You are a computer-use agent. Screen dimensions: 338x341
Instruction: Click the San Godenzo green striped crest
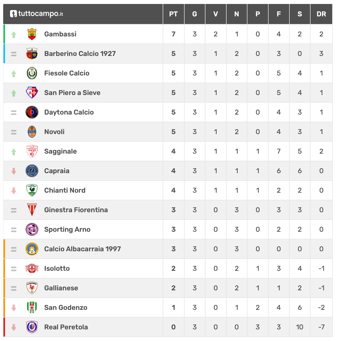coord(32,307)
